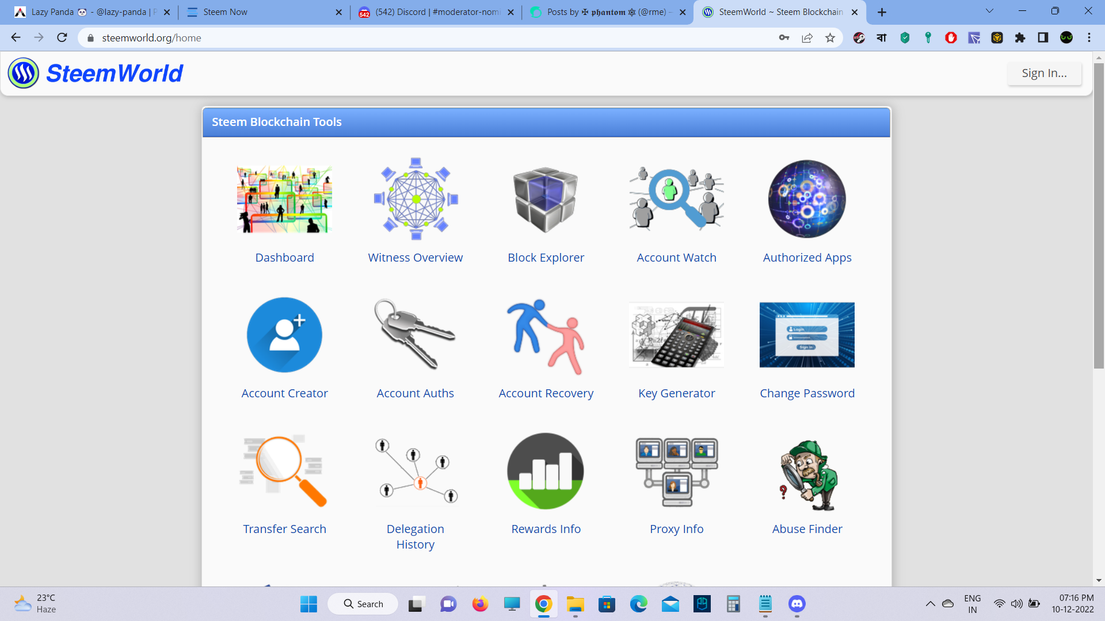Open the Change Password link

click(x=807, y=393)
